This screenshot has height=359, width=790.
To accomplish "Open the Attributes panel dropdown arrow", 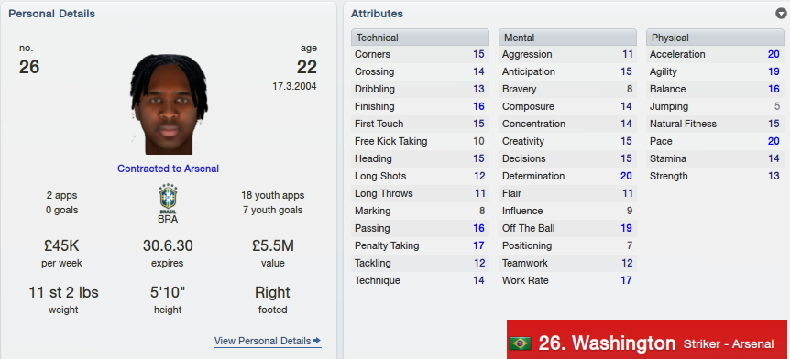I will pos(781,14).
